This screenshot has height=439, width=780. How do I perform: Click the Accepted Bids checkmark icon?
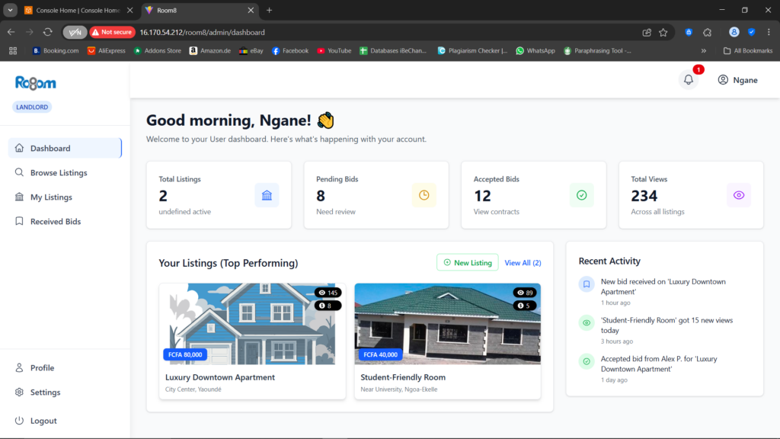click(x=581, y=195)
